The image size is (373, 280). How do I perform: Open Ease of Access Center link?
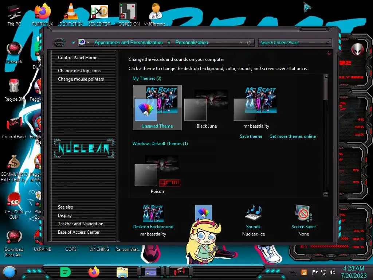[x=79, y=232]
